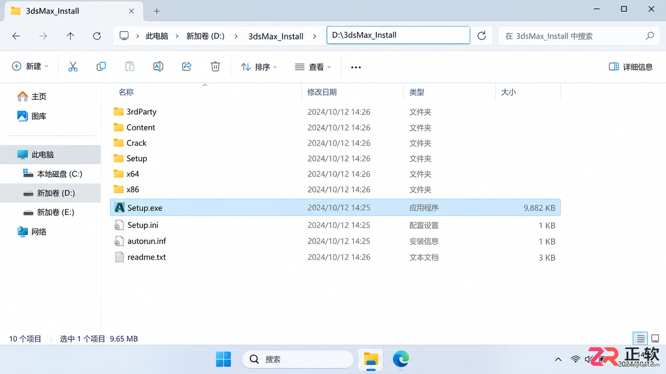The height and width of the screenshot is (374, 666).
Task: Select the readme.txt file
Action: [x=140, y=257]
